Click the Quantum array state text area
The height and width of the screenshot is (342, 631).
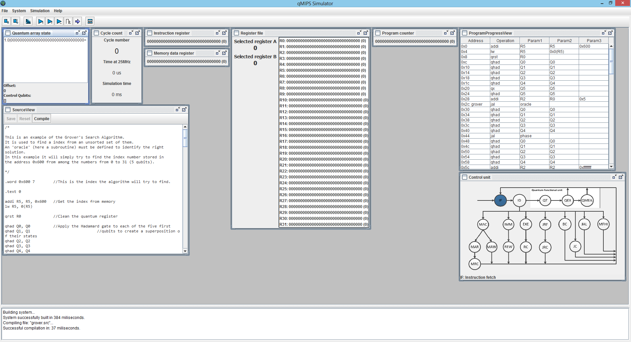point(46,60)
